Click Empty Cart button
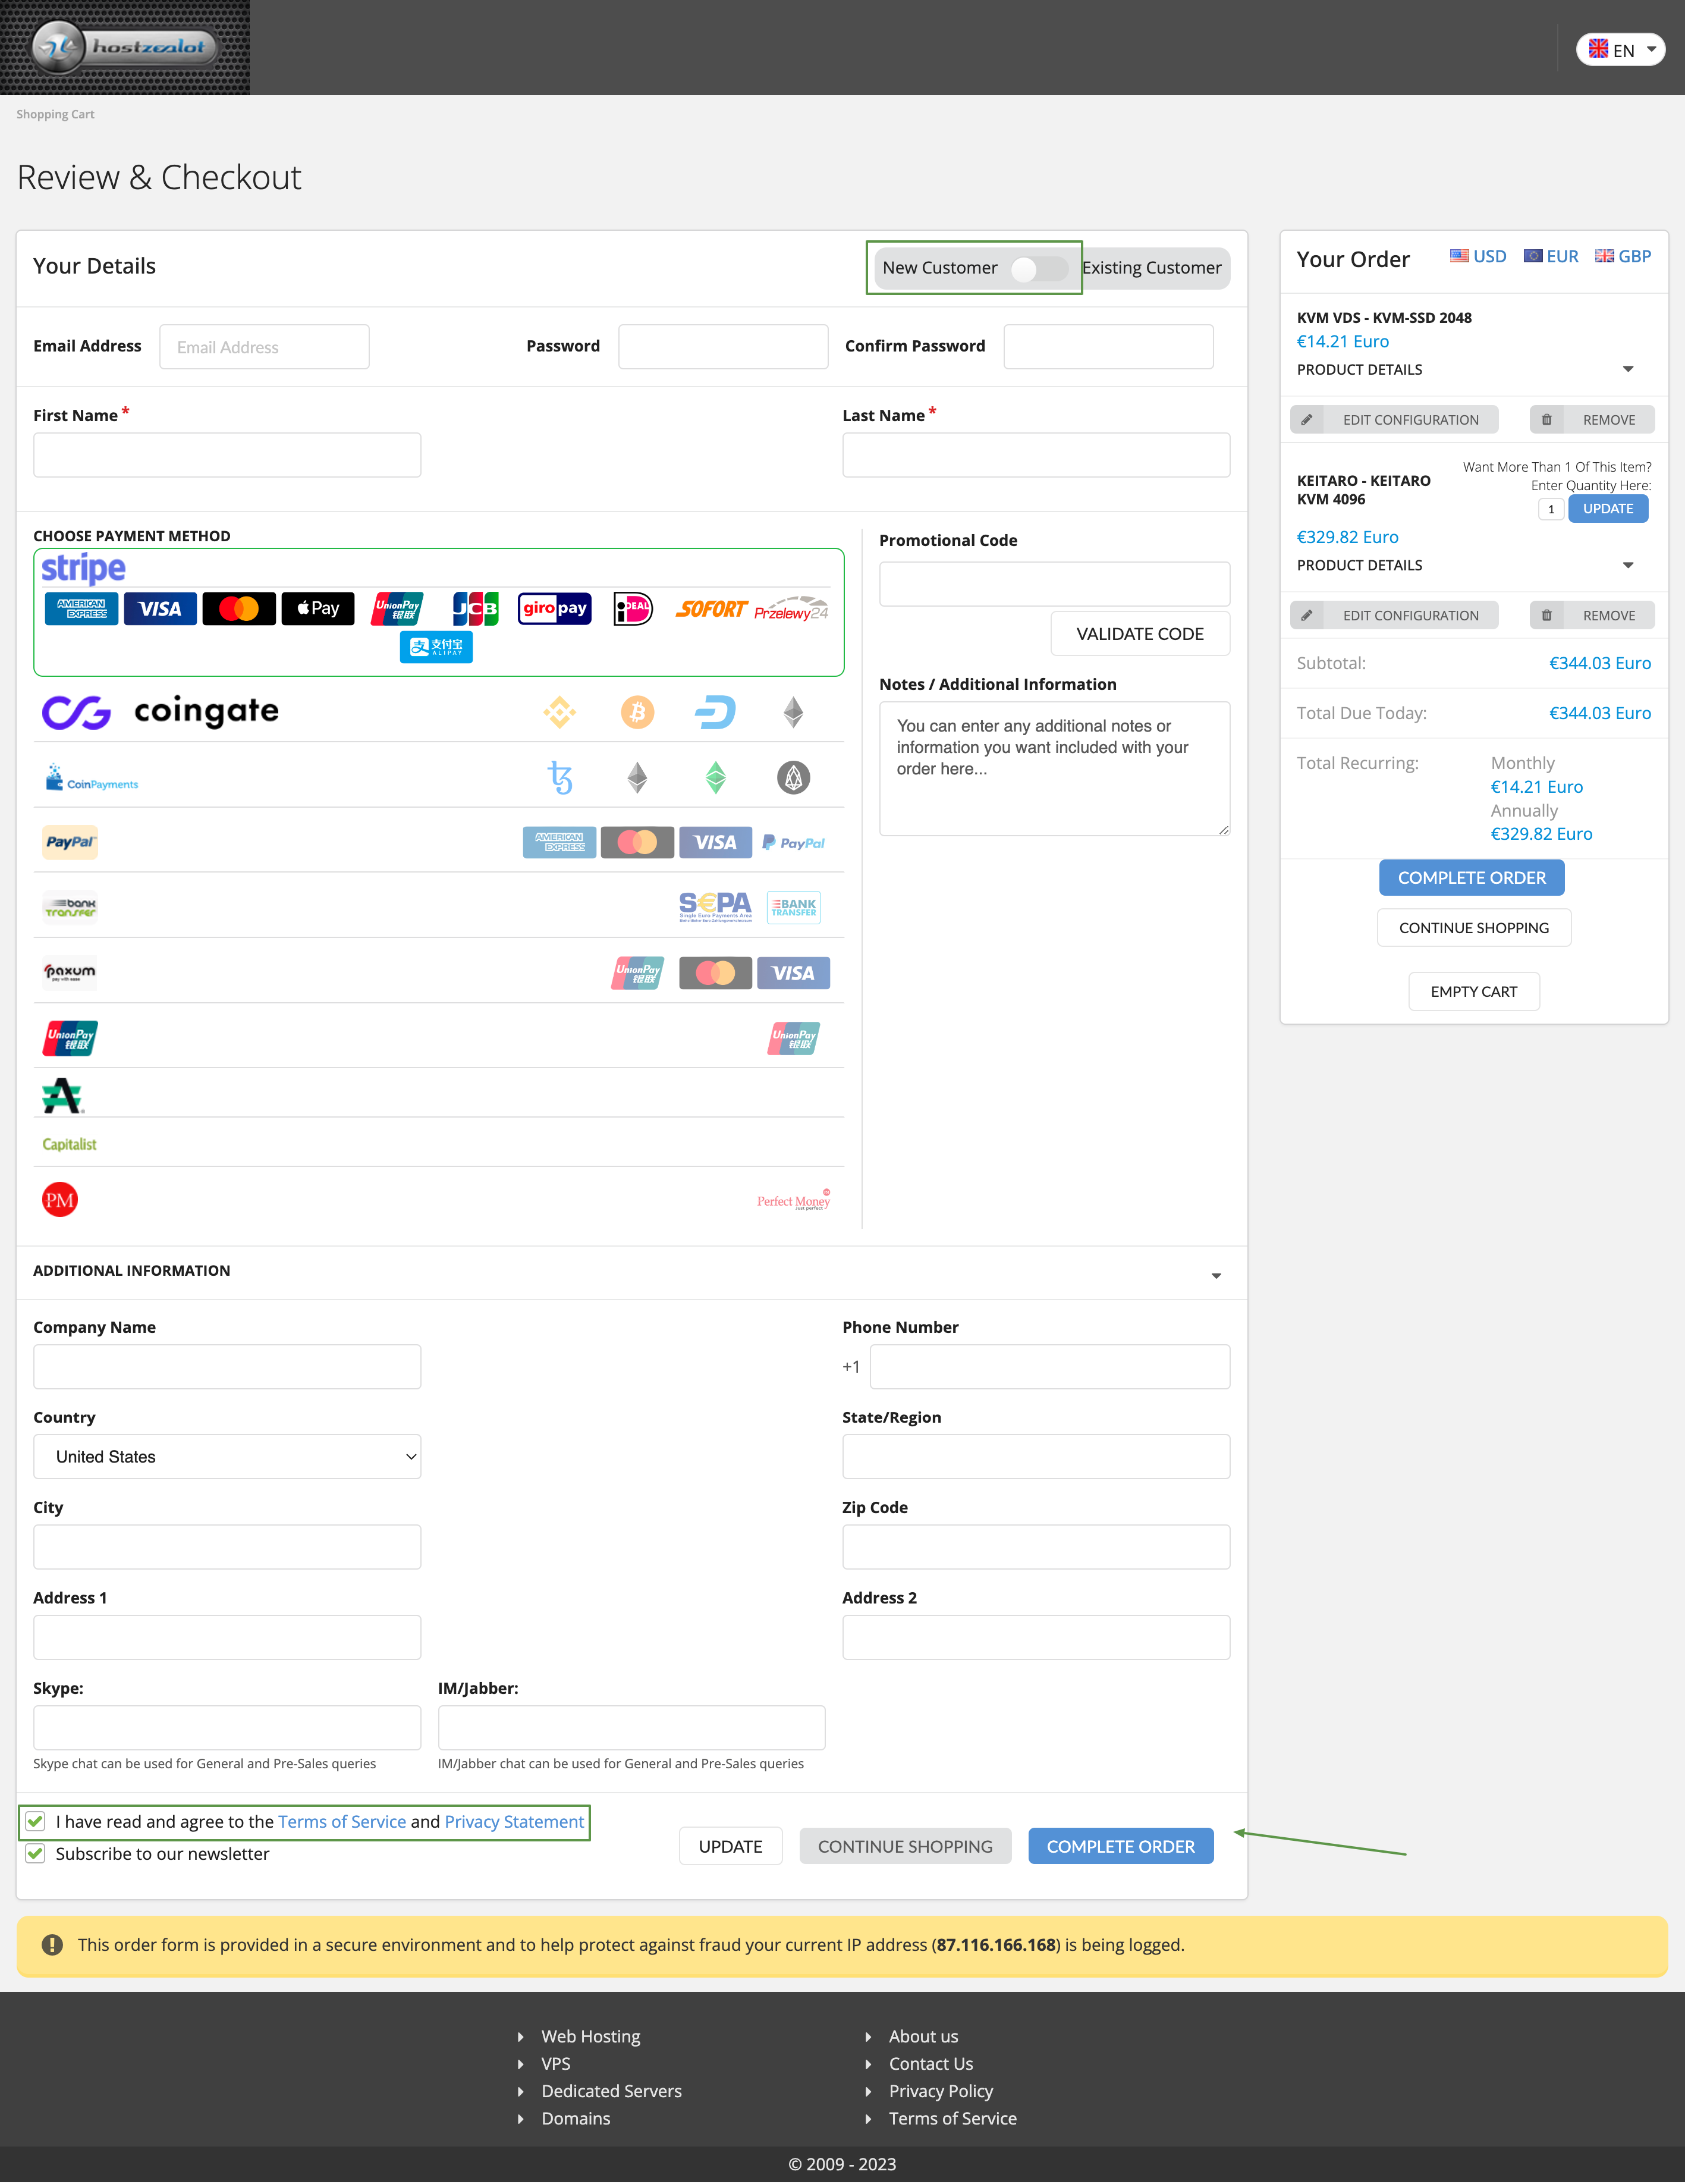Screen dimensions: 1685x2184 [x=1473, y=991]
